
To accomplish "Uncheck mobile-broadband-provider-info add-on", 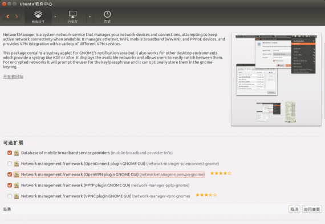I will tap(10, 153).
